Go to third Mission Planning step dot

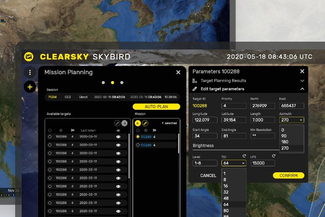[x=122, y=82]
